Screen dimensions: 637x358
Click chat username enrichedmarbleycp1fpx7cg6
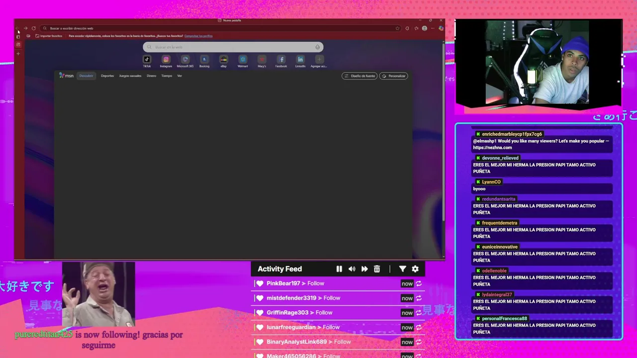click(512, 134)
